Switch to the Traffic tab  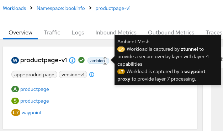tap(52, 33)
